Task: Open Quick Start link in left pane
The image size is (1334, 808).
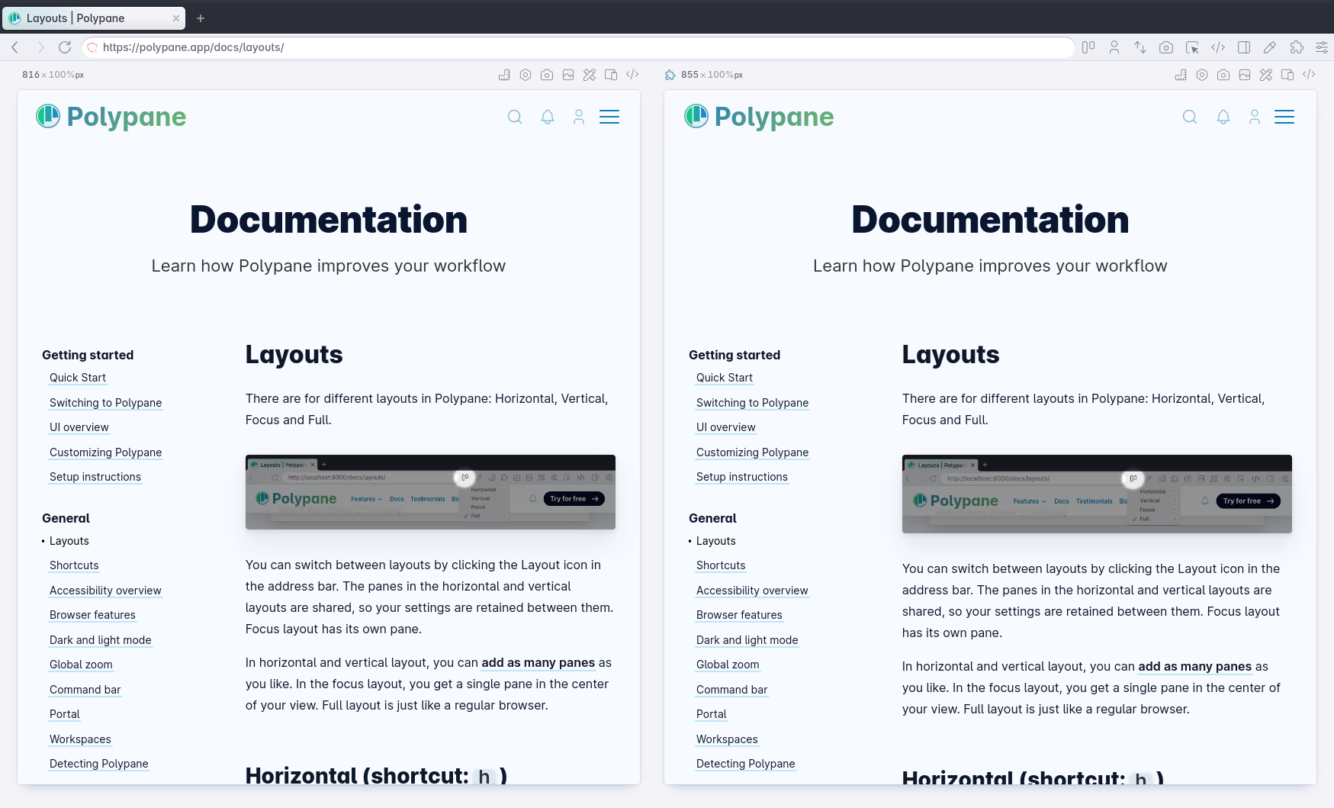Action: pos(78,378)
